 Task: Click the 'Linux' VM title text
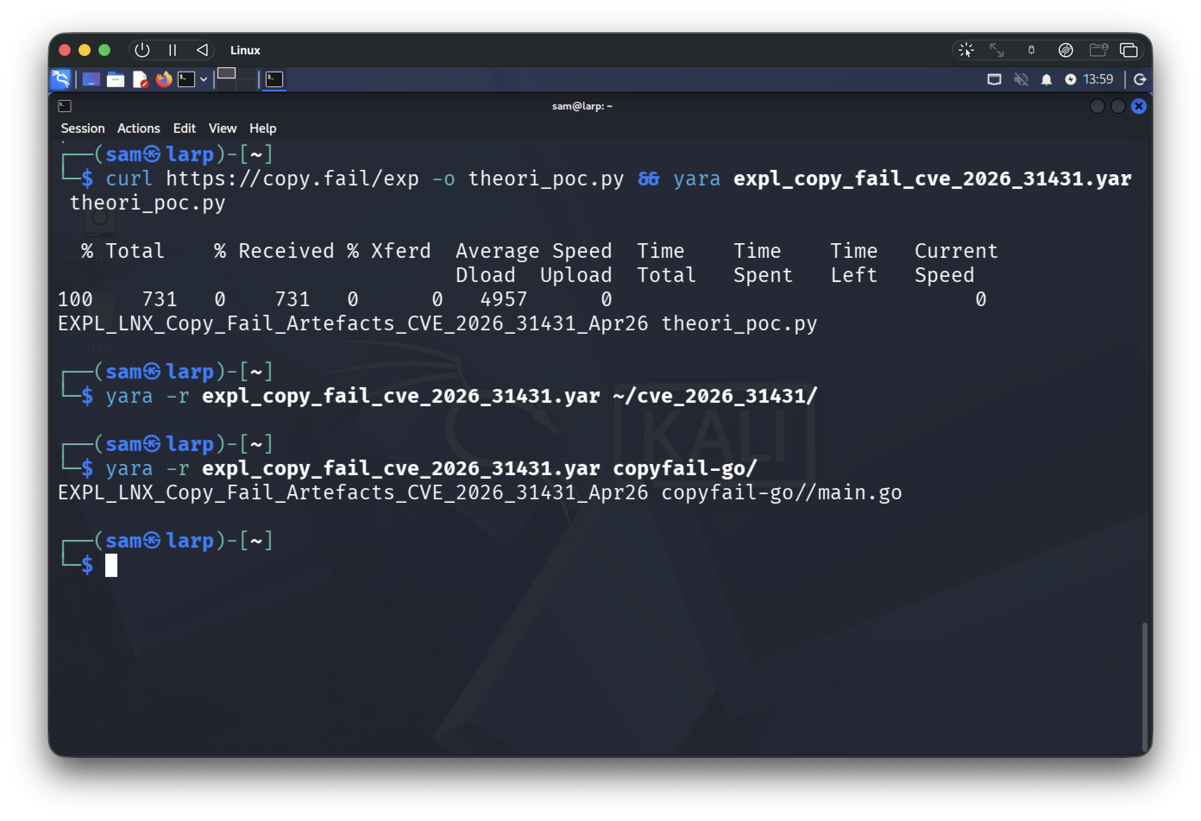pos(245,50)
